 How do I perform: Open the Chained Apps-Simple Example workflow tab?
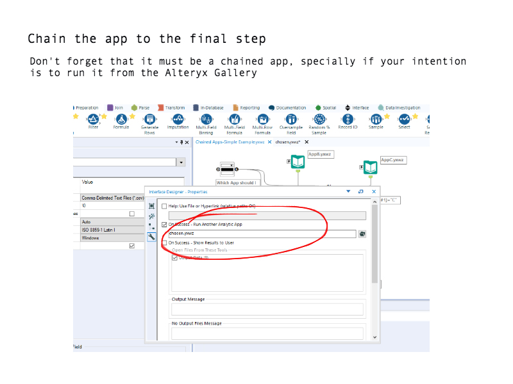(230, 142)
